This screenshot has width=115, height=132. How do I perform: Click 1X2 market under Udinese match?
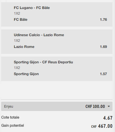point(17,41)
